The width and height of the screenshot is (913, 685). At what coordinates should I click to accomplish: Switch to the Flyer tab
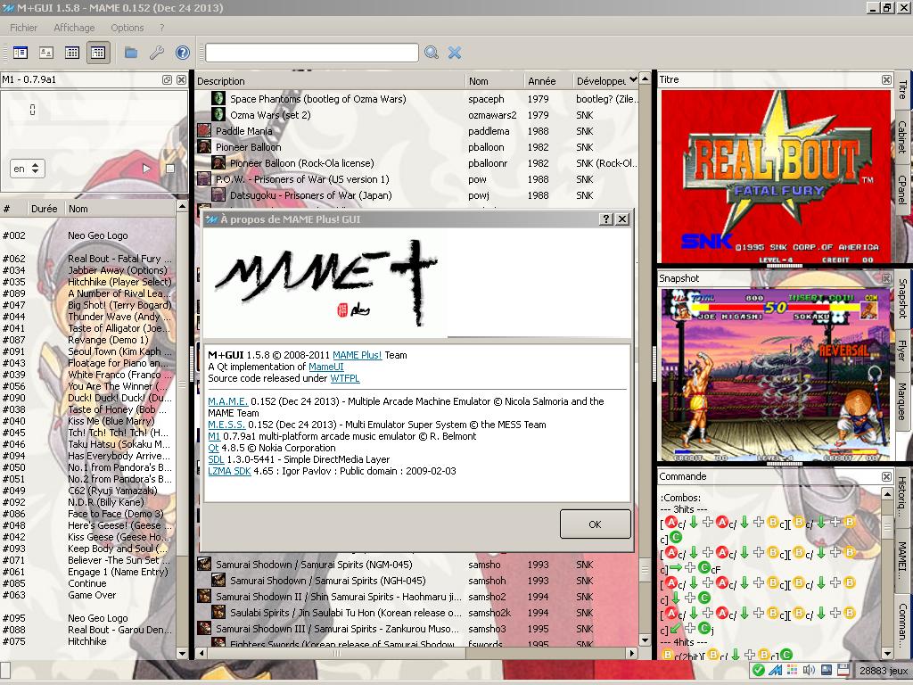(x=901, y=350)
